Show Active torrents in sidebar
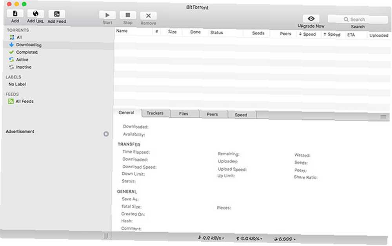 [22, 60]
